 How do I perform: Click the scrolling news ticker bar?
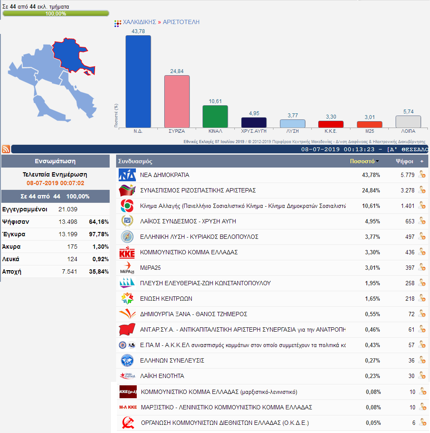click(220, 149)
